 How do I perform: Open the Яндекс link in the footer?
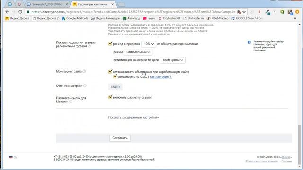pyautogui.click(x=286, y=157)
